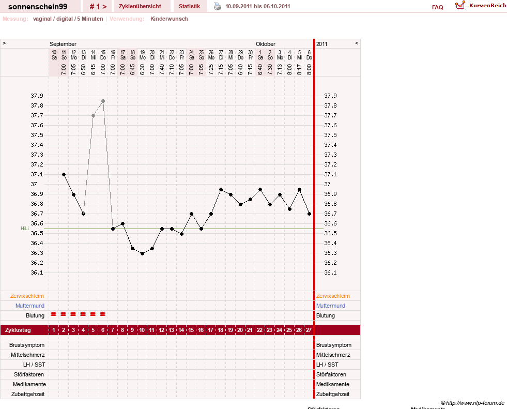507x409 pixels.
Task: Expand chart using left '>' arrow
Action: click(4, 43)
